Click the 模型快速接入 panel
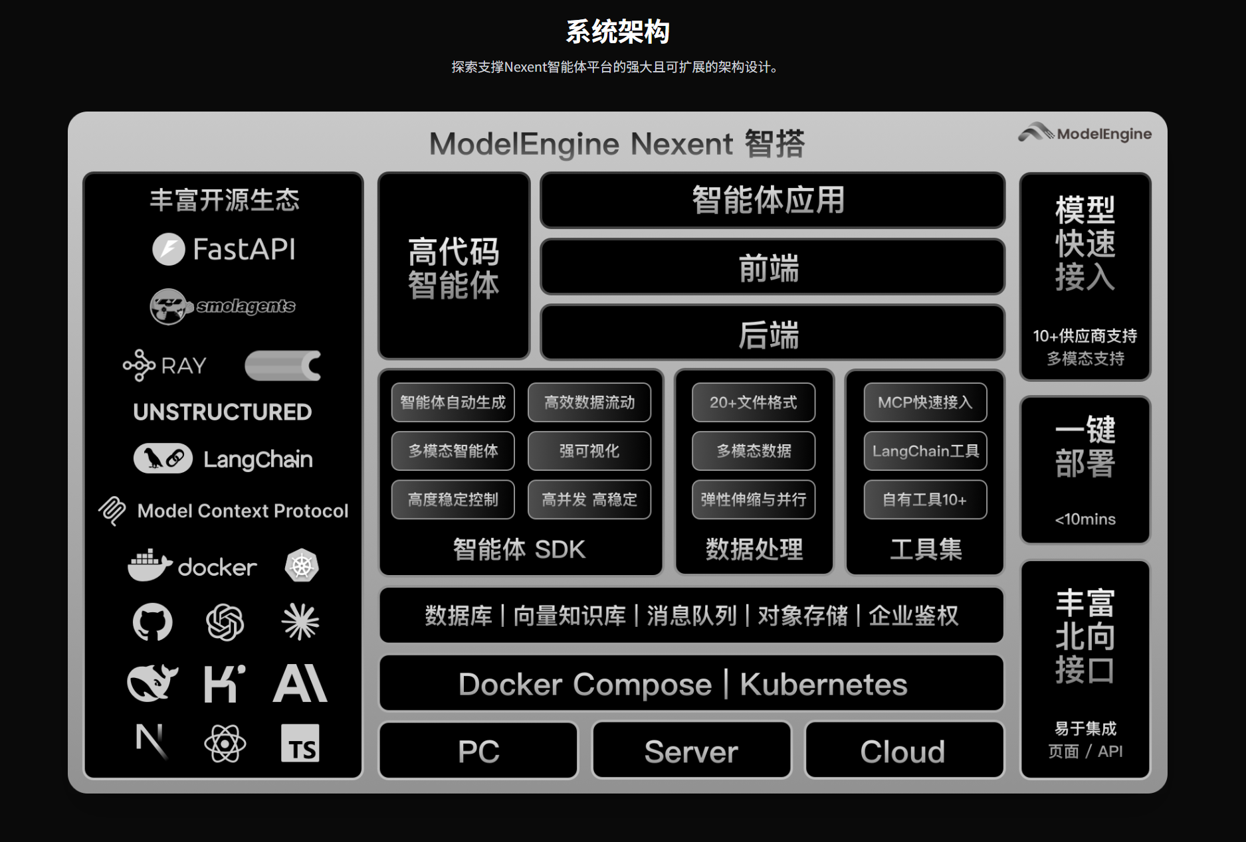This screenshot has height=842, width=1246. point(1085,276)
